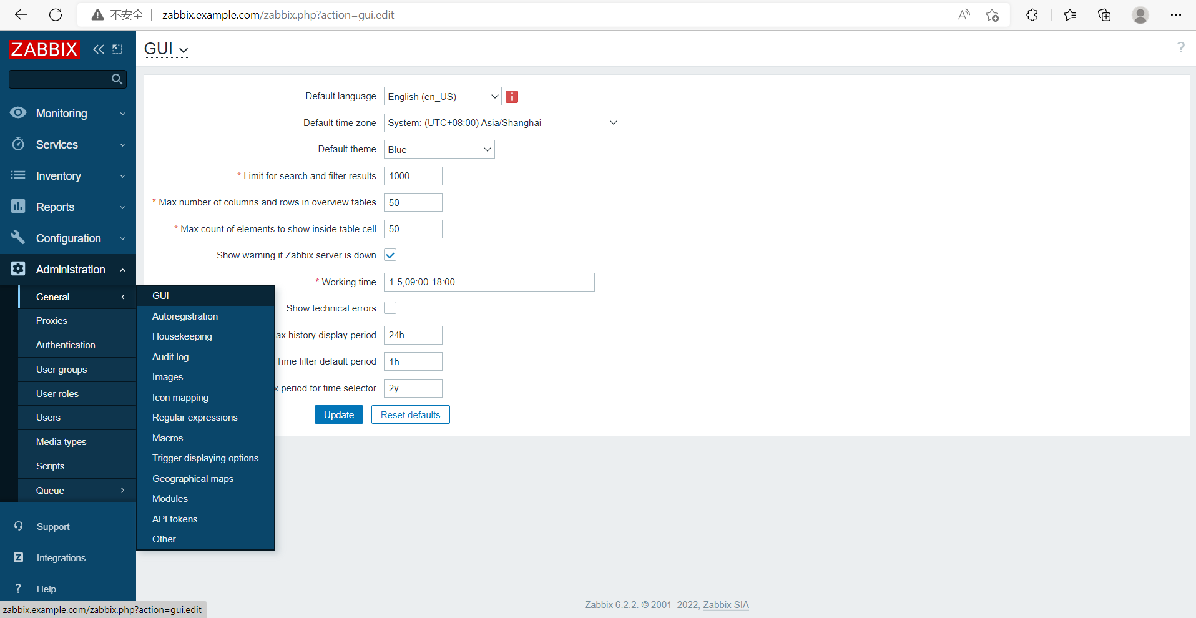Reload the page with the refresh icon
1196x618 pixels.
(x=56, y=15)
